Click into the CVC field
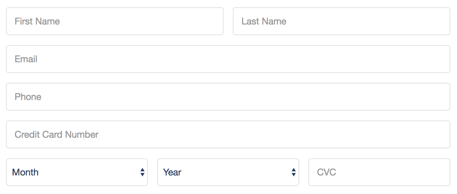The image size is (457, 194). pyautogui.click(x=379, y=172)
